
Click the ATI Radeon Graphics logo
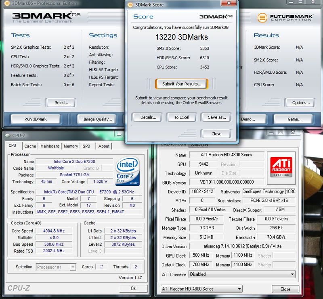click(x=282, y=164)
